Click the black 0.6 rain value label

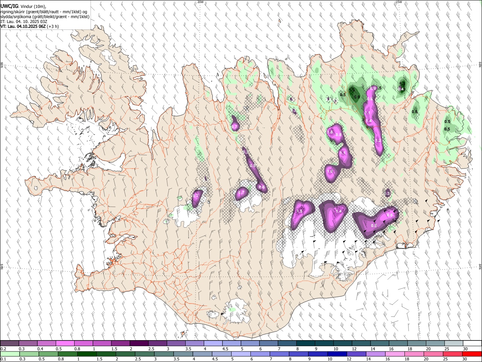[x=415, y=112]
